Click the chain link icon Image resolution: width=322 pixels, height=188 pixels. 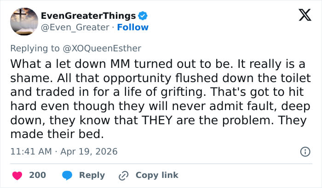(x=123, y=175)
